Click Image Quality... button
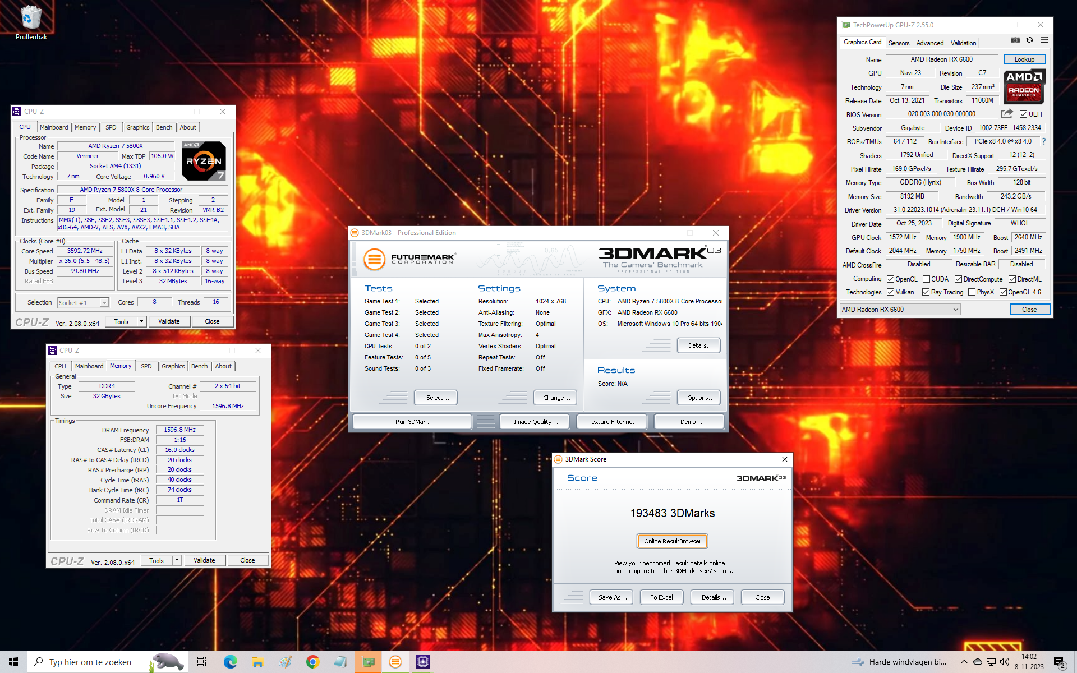Screen dimensions: 1077x673 point(535,422)
